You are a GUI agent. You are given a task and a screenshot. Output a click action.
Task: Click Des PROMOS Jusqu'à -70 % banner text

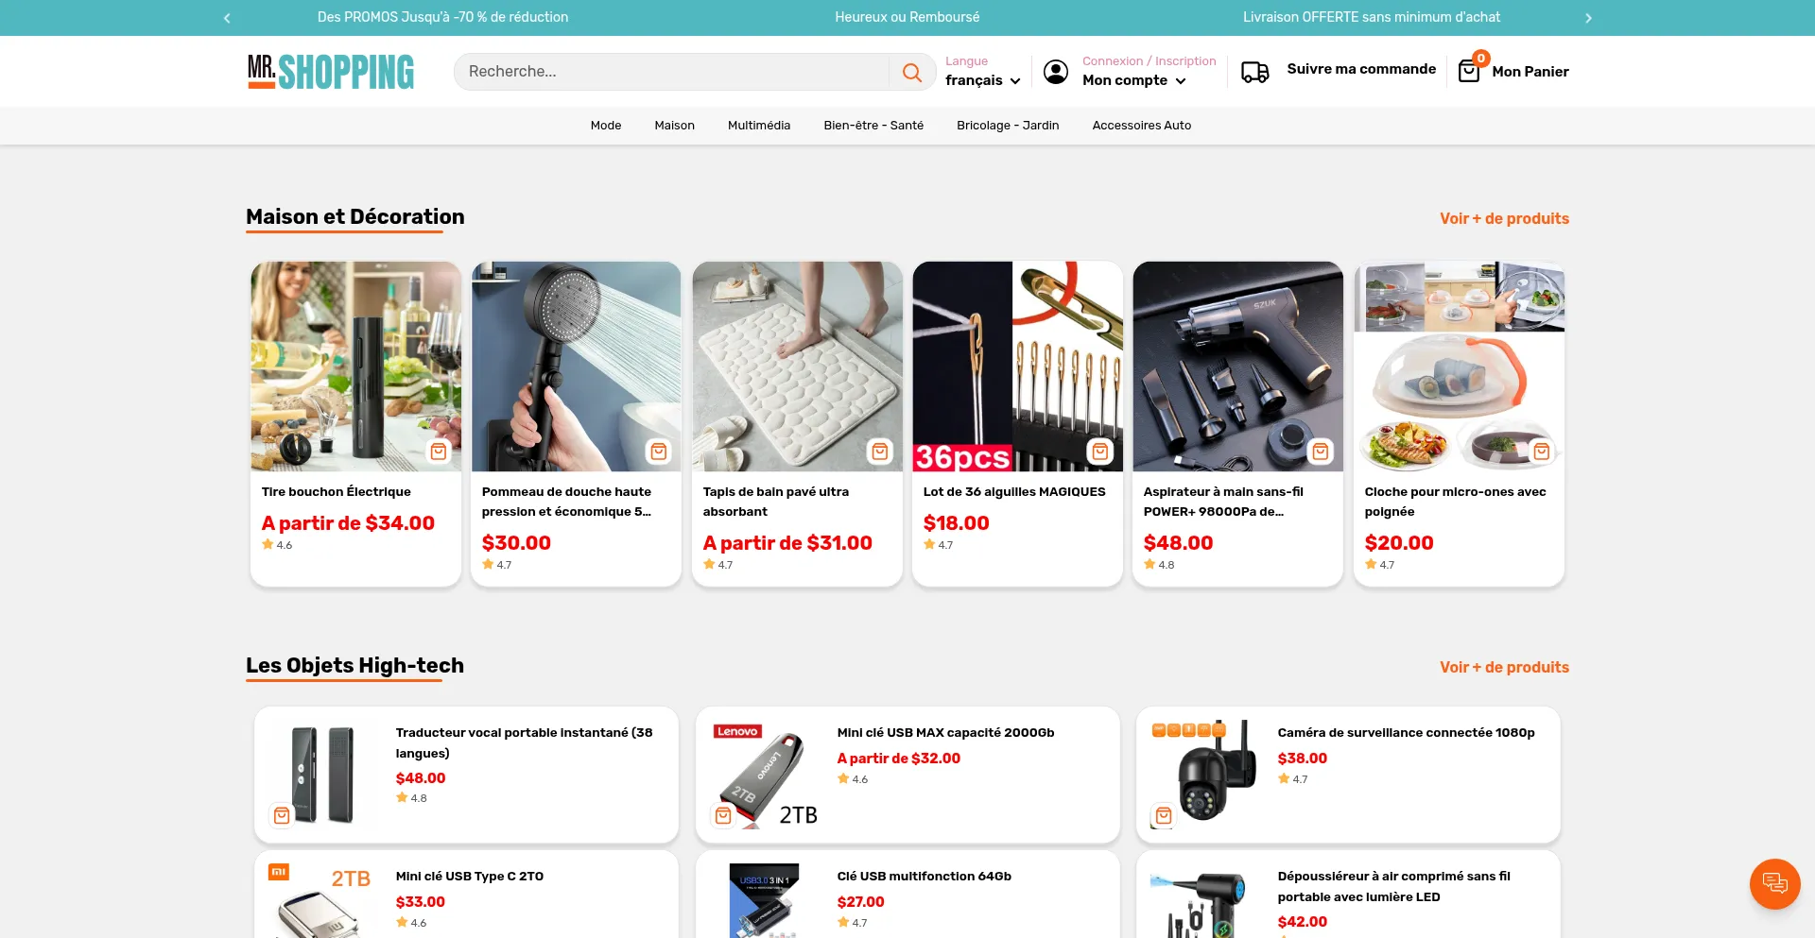pos(442,17)
